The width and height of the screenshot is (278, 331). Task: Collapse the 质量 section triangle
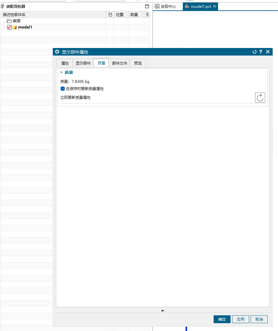[x=61, y=72]
